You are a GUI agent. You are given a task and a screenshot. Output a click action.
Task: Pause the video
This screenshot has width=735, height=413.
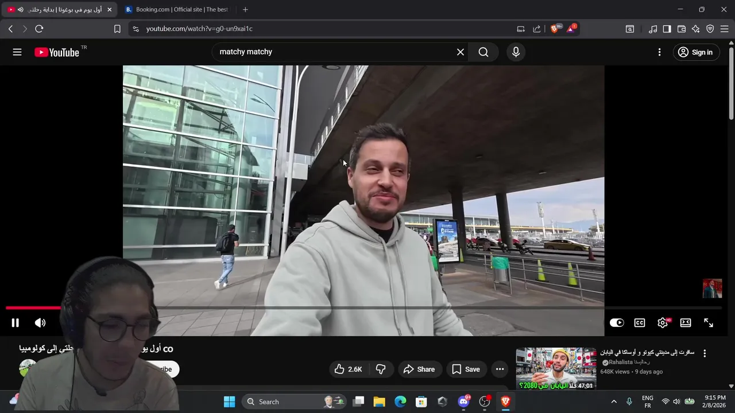click(x=16, y=323)
